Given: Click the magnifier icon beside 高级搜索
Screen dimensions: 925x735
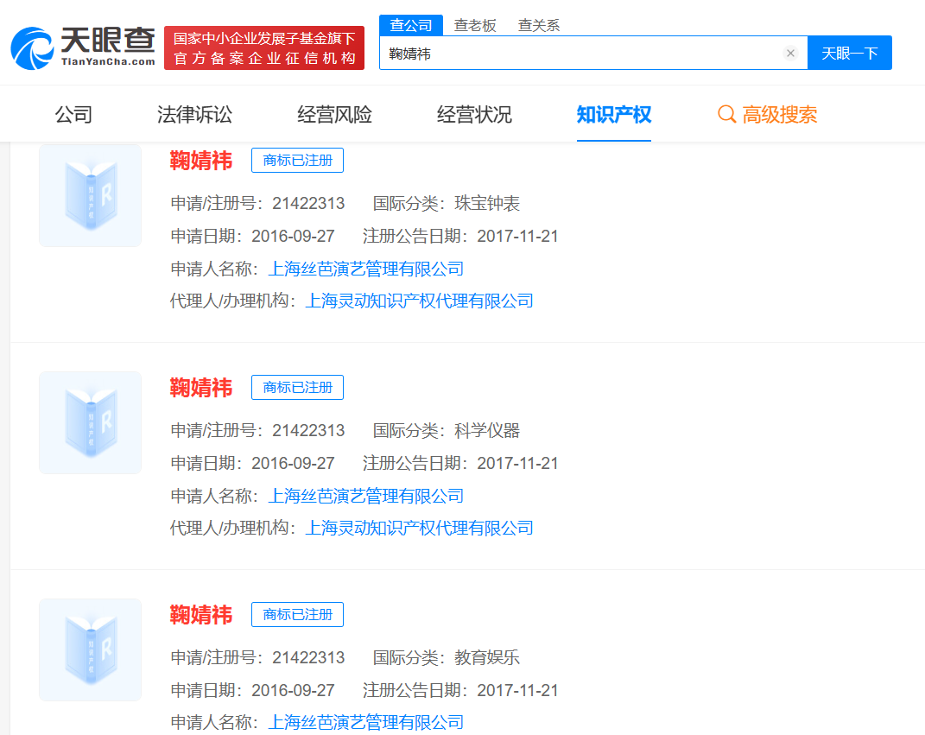Looking at the screenshot, I should (x=725, y=113).
